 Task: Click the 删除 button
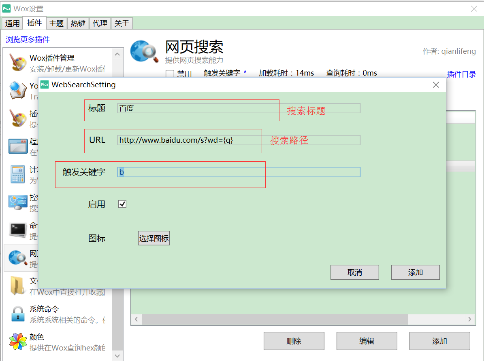[x=294, y=341]
